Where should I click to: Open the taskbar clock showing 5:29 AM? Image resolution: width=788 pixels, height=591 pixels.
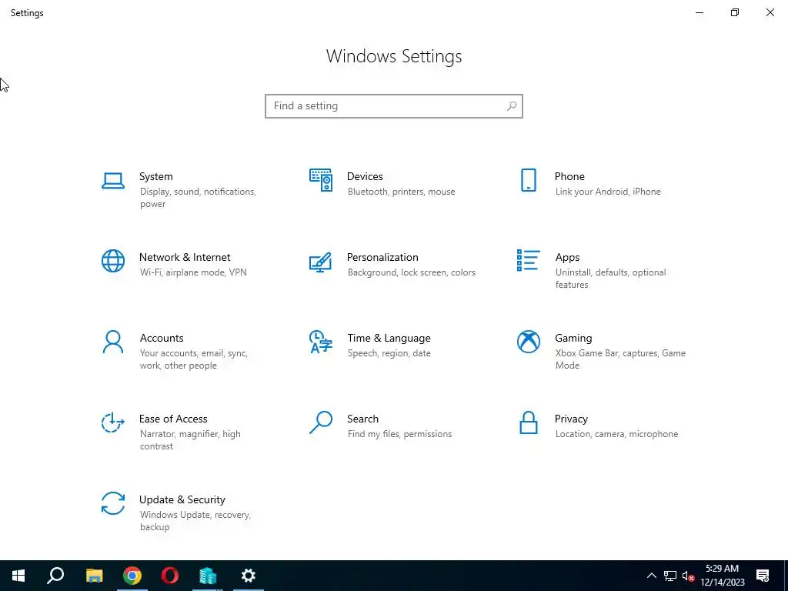(723, 576)
